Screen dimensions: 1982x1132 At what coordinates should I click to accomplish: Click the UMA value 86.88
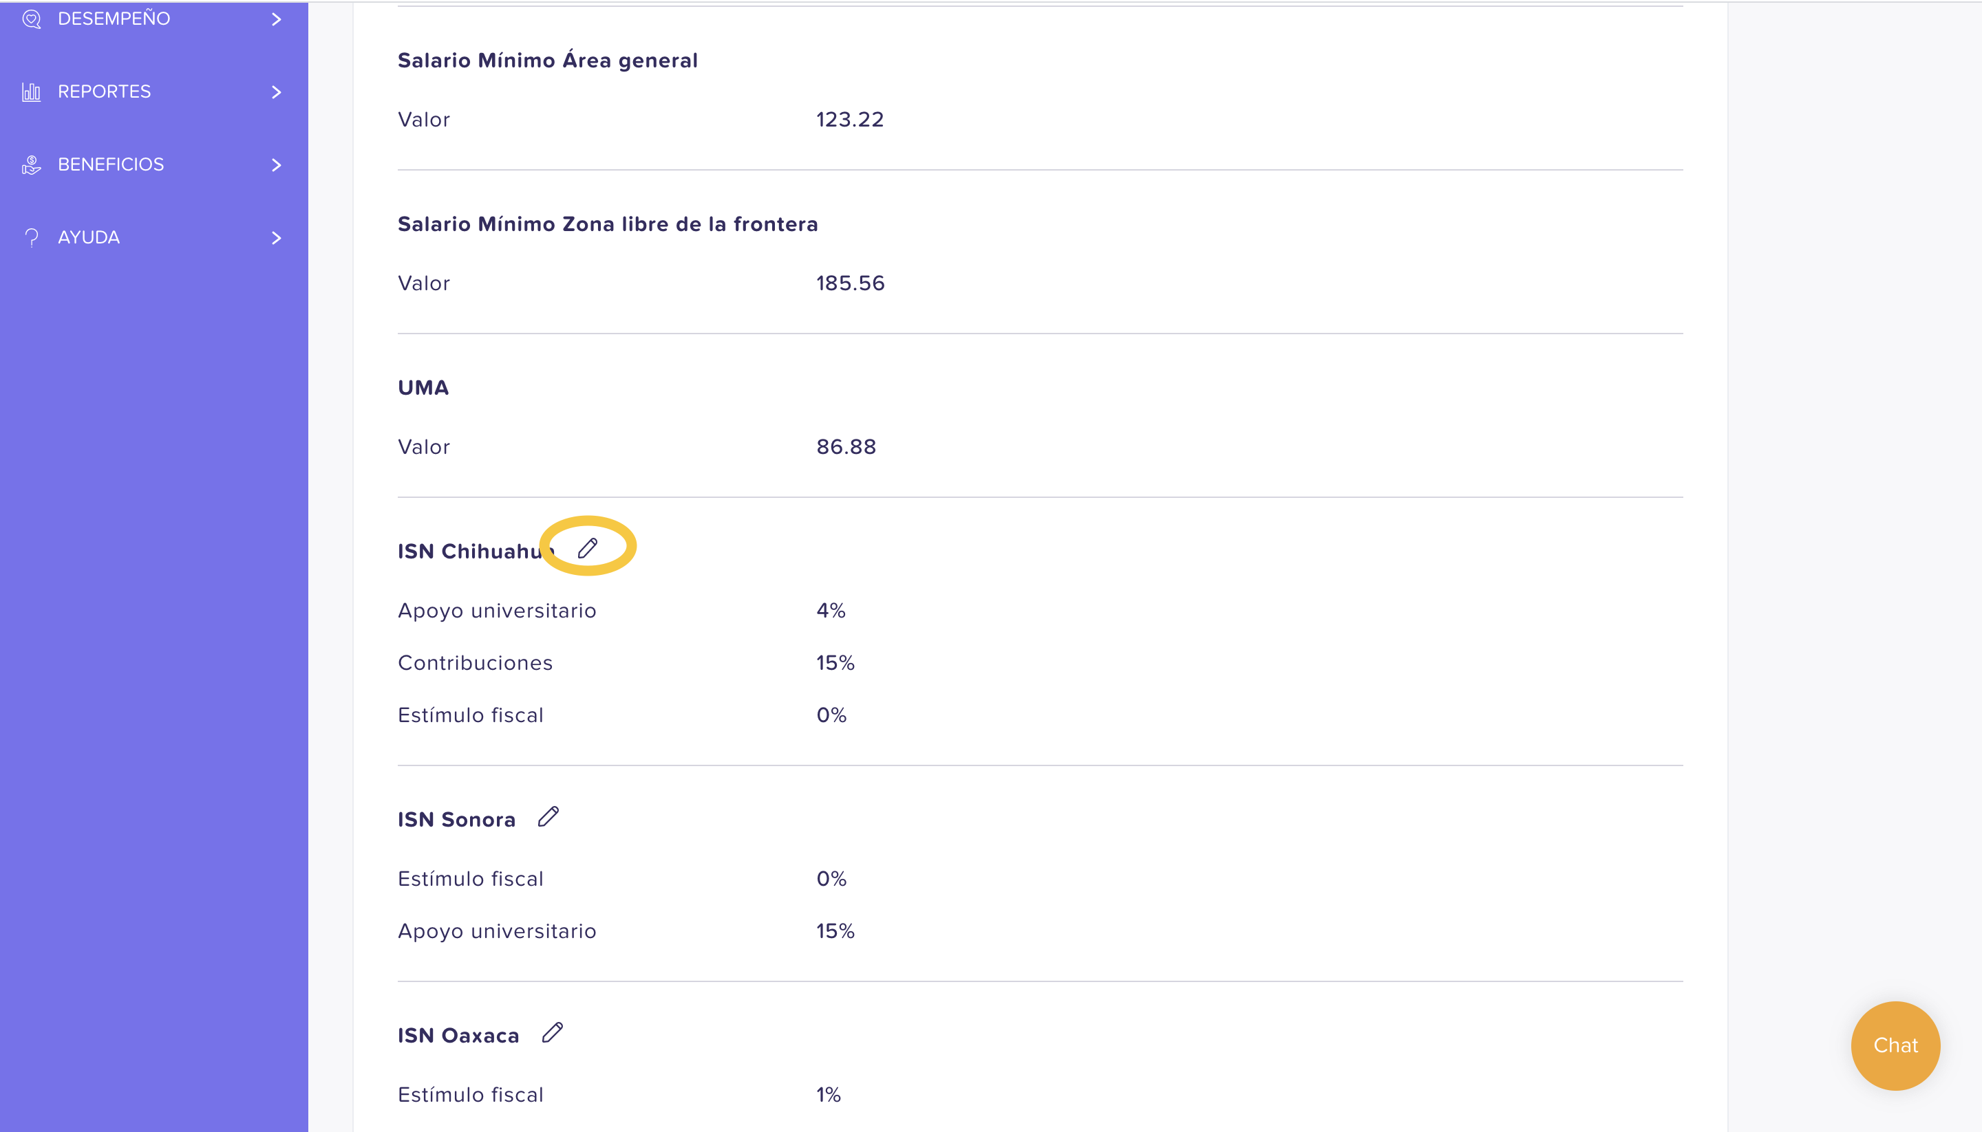coord(846,447)
